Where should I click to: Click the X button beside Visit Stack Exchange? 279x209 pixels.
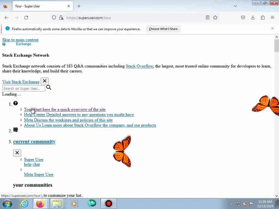45,81
